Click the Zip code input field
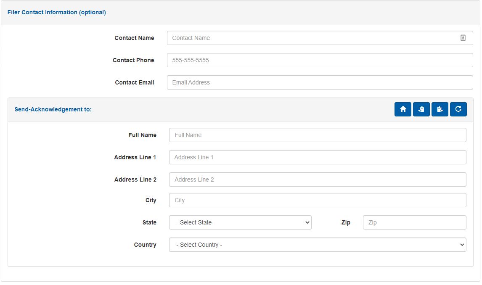Screen dimensions: 482x285 point(414,222)
